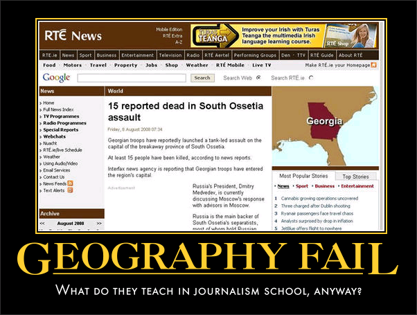Open the Shop link

pos(172,65)
